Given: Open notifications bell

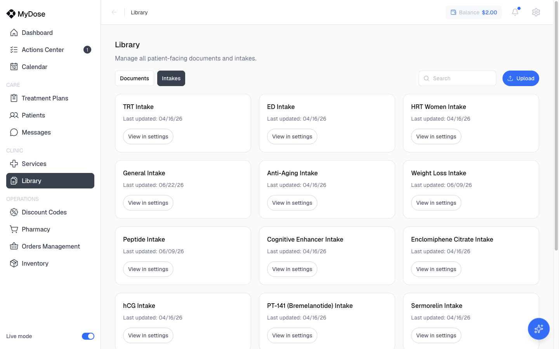Looking at the screenshot, I should (x=515, y=12).
